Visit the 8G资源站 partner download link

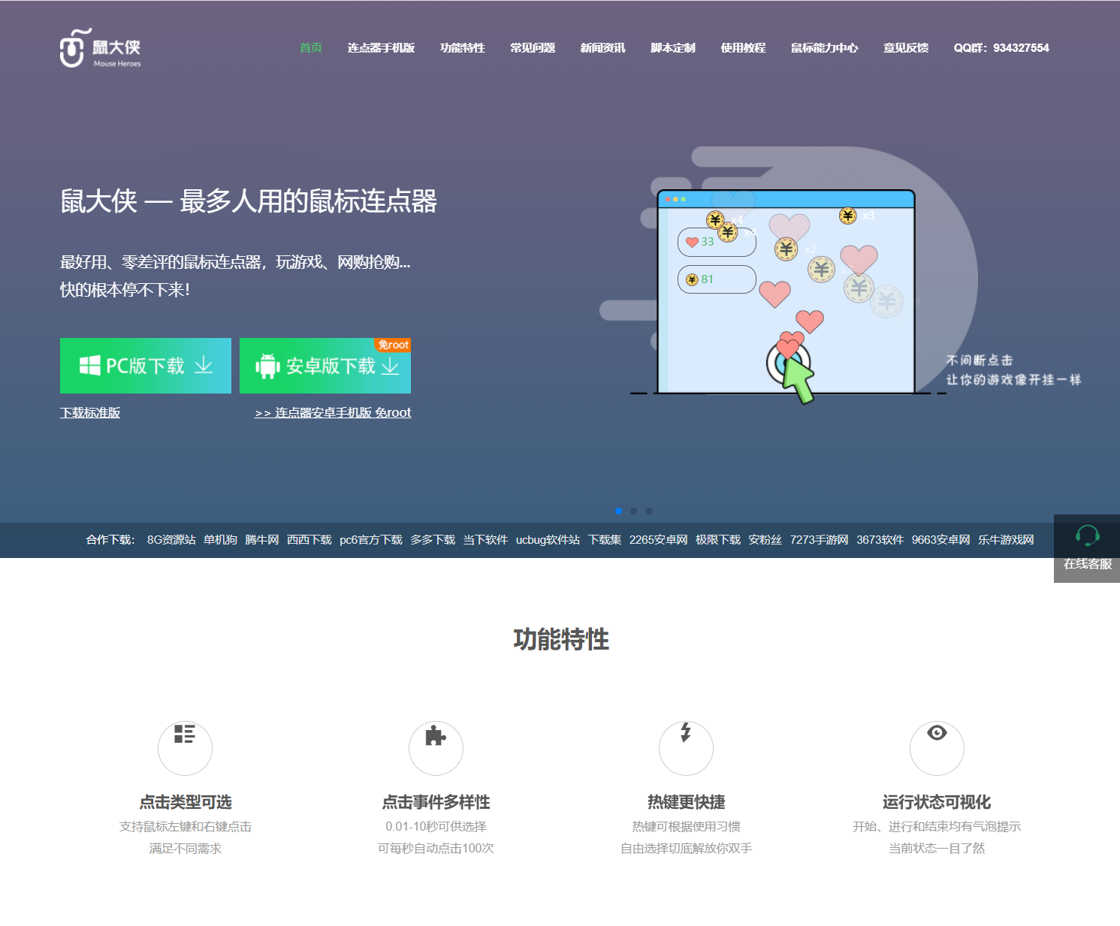pos(171,540)
